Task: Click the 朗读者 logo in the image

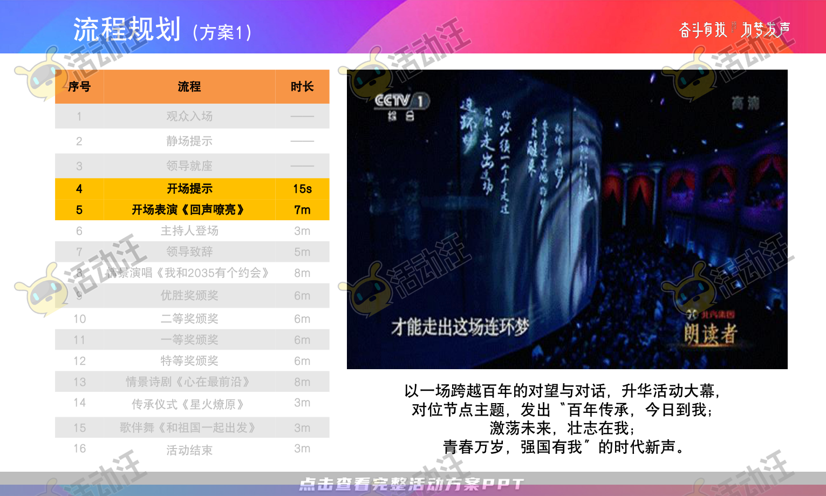Action: 710,329
